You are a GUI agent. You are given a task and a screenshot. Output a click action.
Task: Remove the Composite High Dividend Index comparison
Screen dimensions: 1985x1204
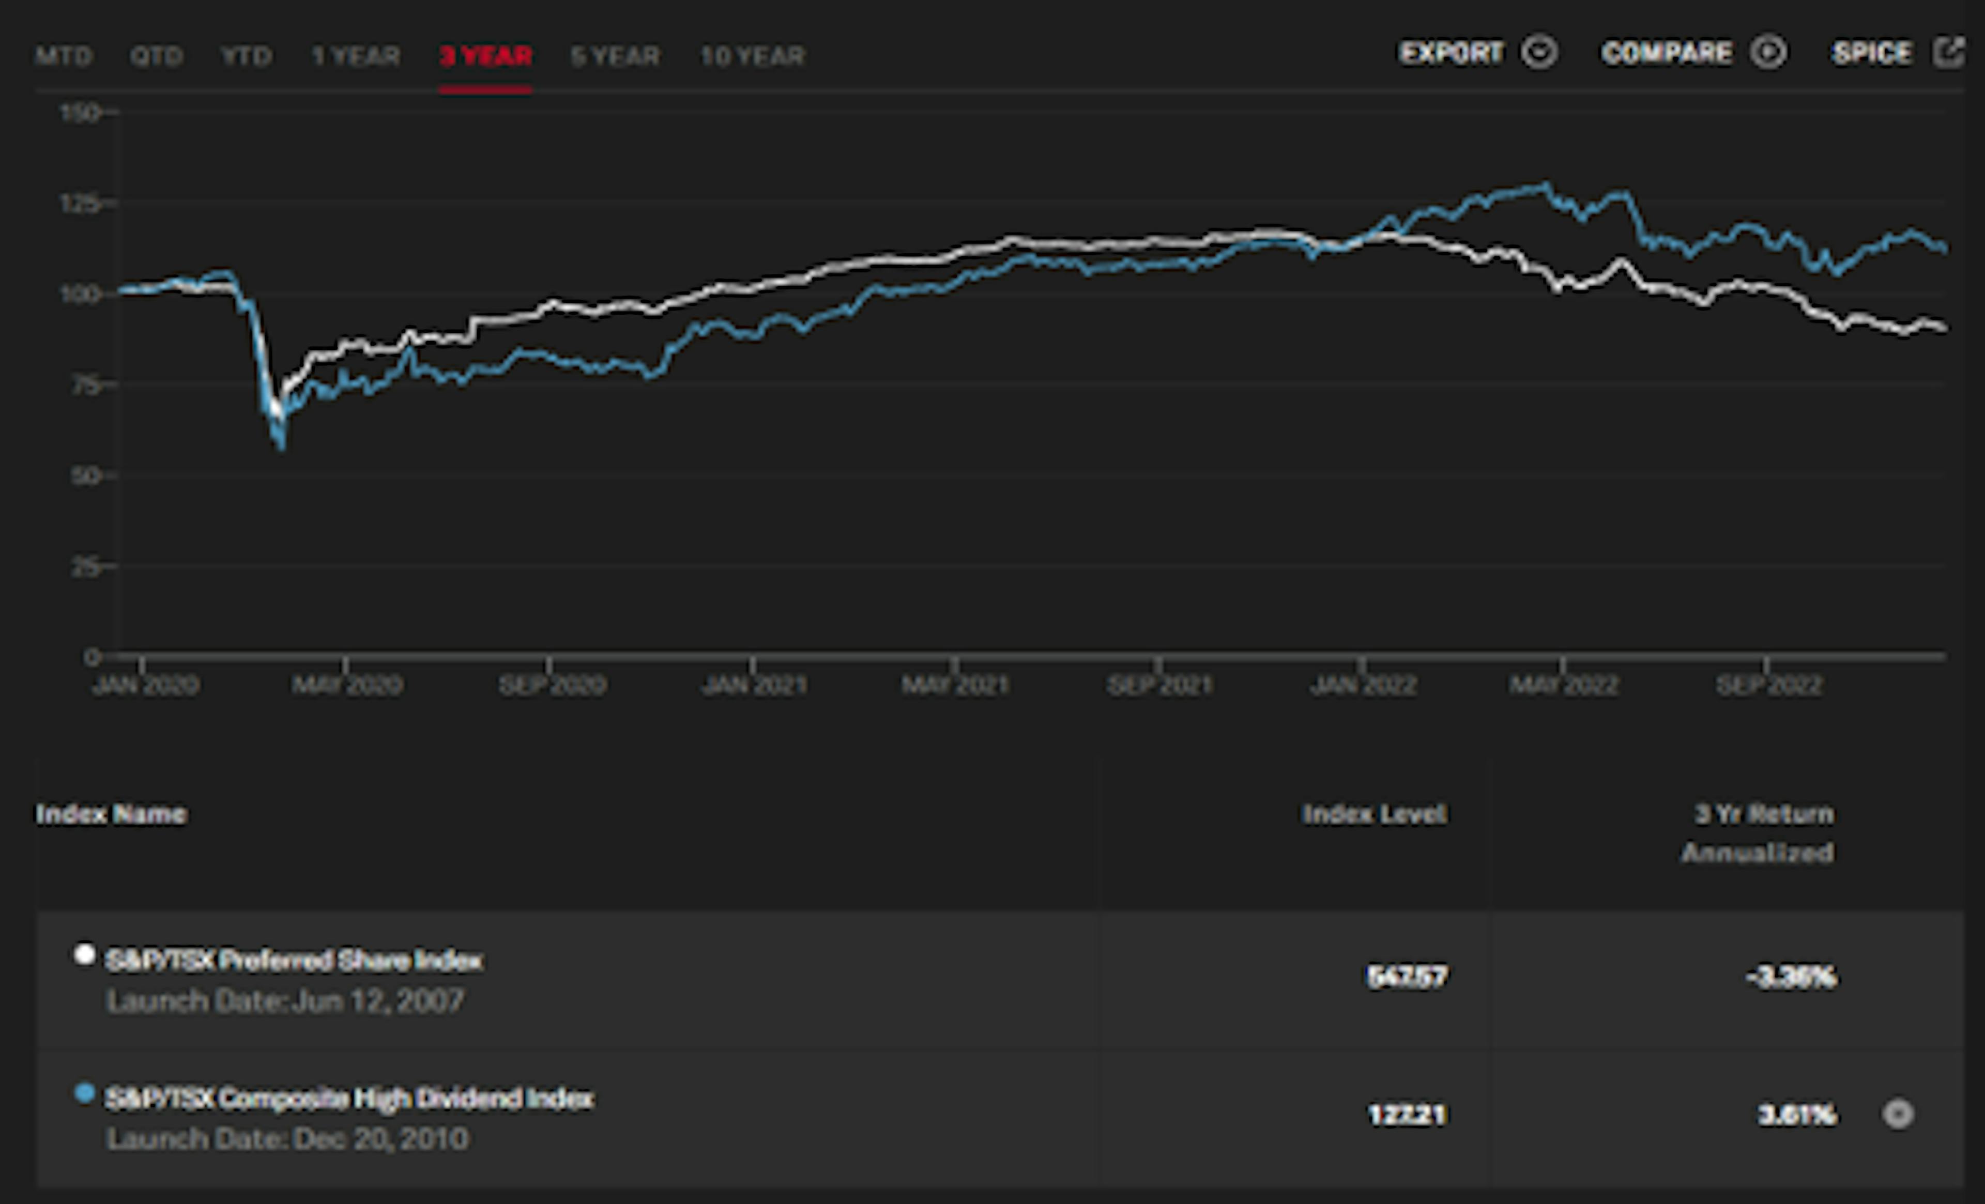[1897, 1114]
